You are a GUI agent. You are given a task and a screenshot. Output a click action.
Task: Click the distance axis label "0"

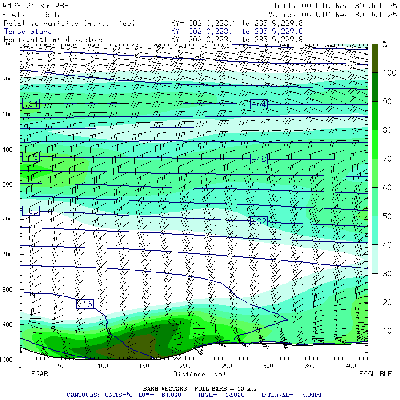point(20,366)
